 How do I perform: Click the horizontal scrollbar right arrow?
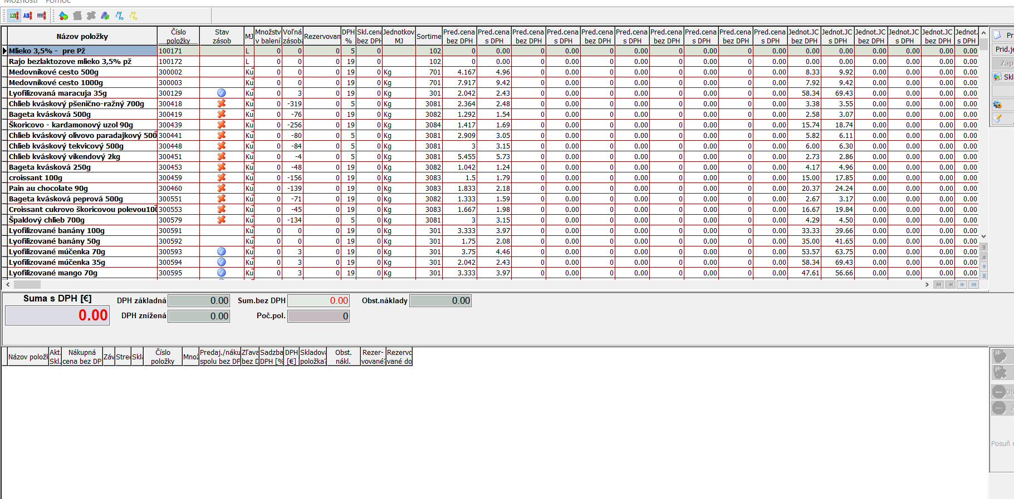[927, 284]
